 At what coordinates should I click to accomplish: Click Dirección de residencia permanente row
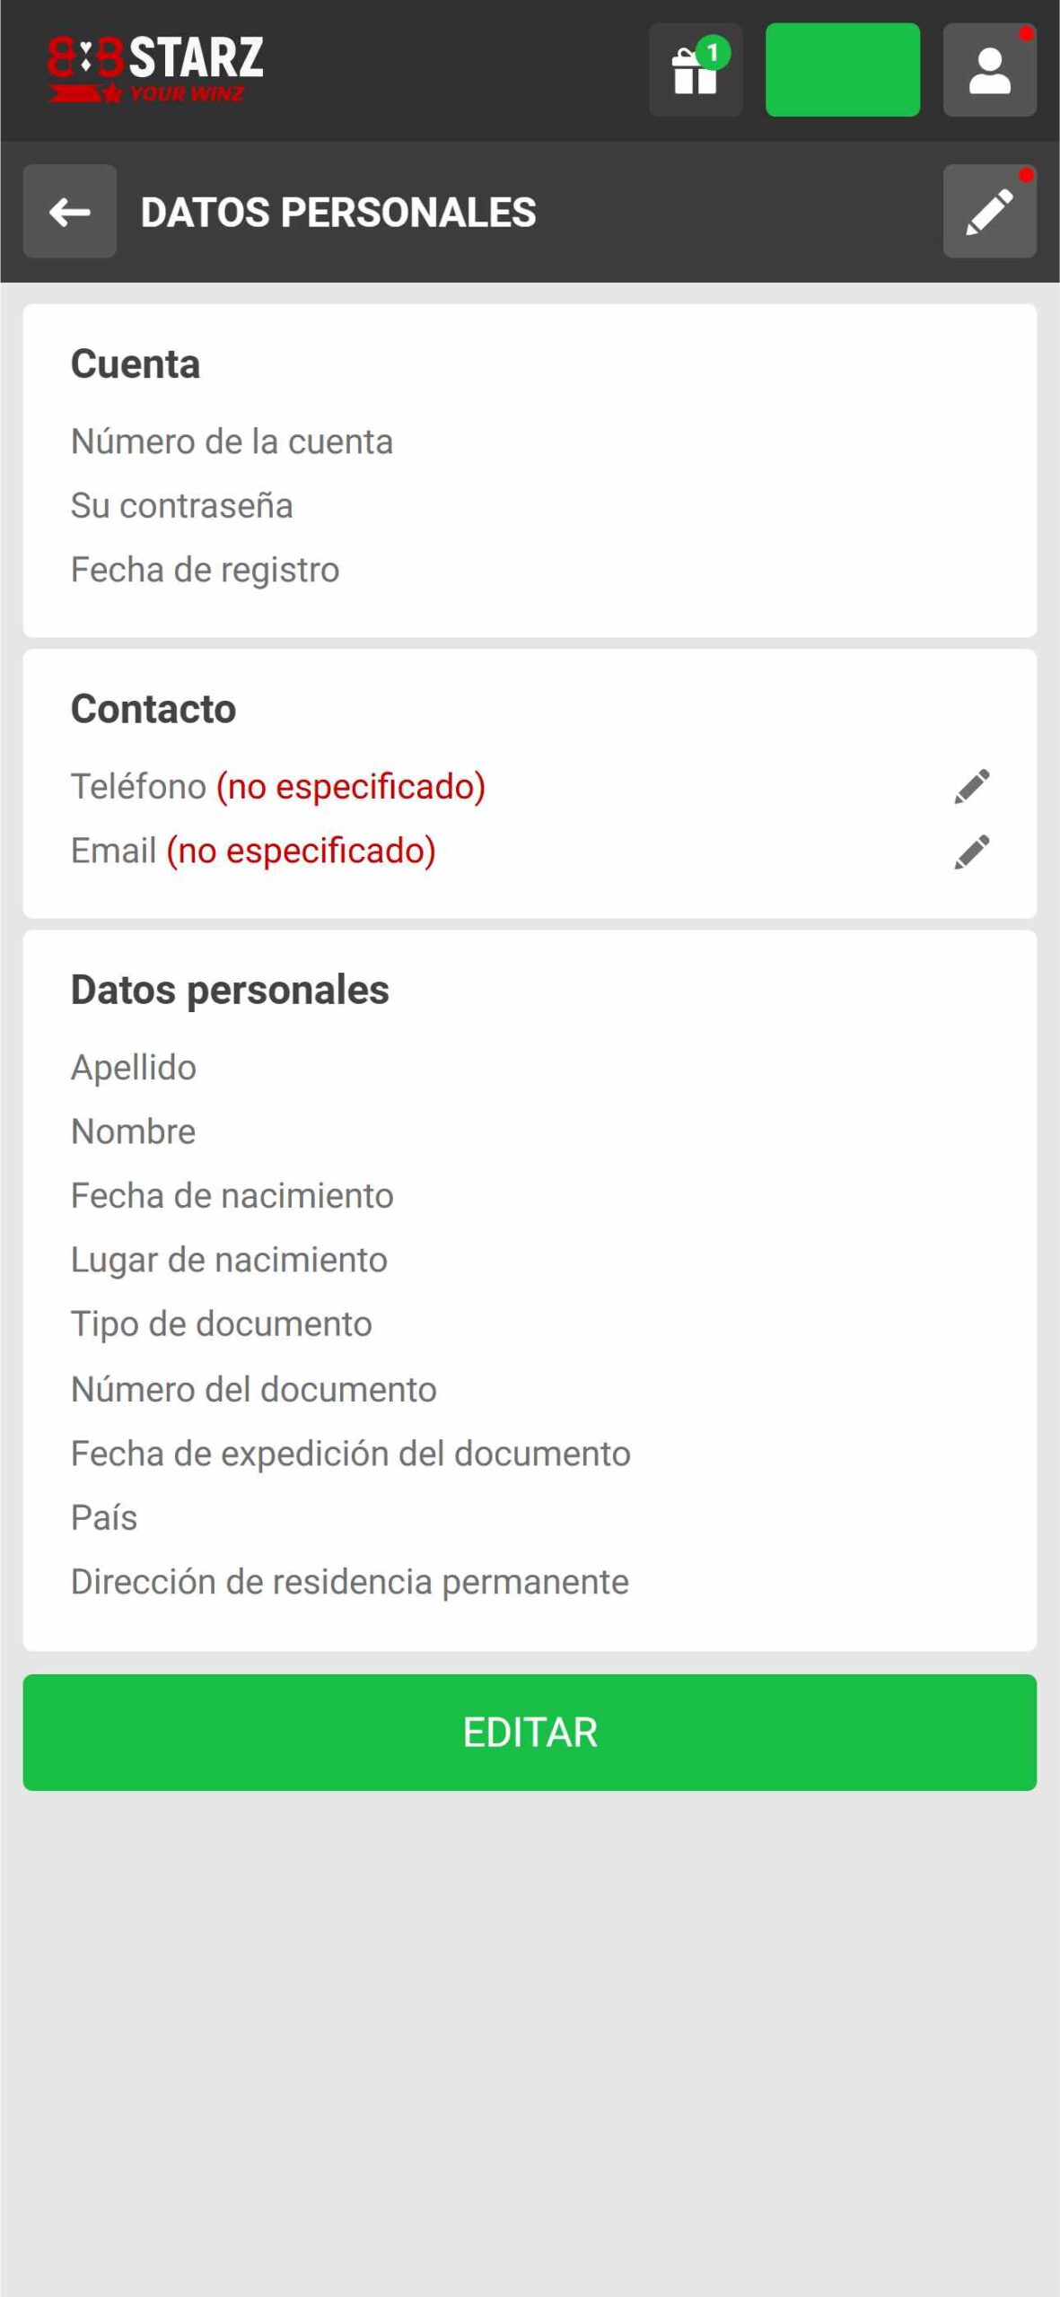click(350, 1582)
